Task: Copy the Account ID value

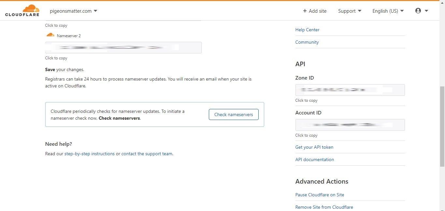Action: click(x=350, y=125)
